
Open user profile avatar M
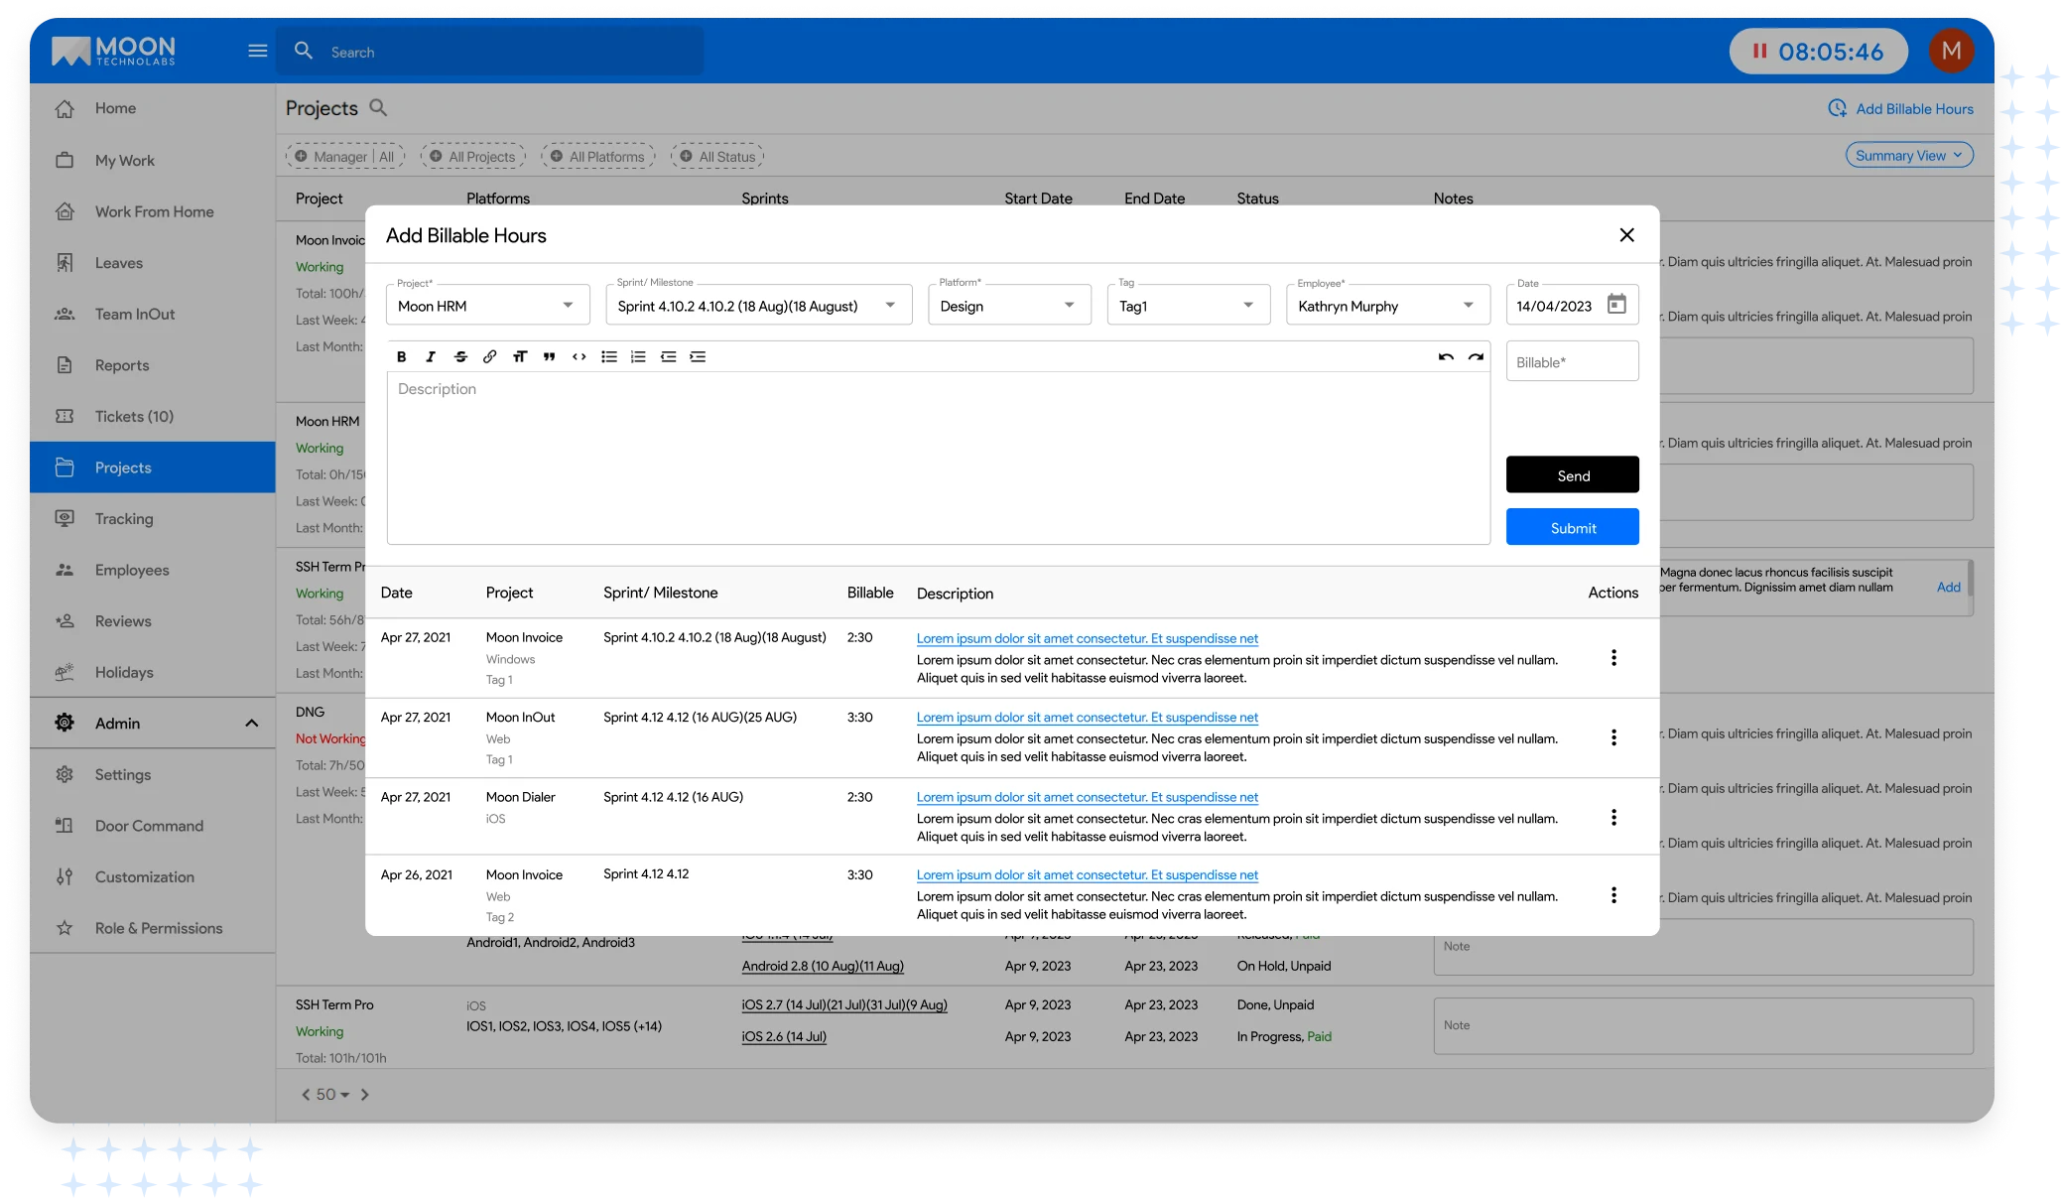click(x=1952, y=51)
